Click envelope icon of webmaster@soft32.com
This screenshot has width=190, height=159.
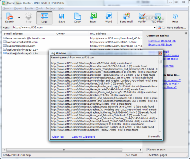pyautogui.click(x=5, y=42)
